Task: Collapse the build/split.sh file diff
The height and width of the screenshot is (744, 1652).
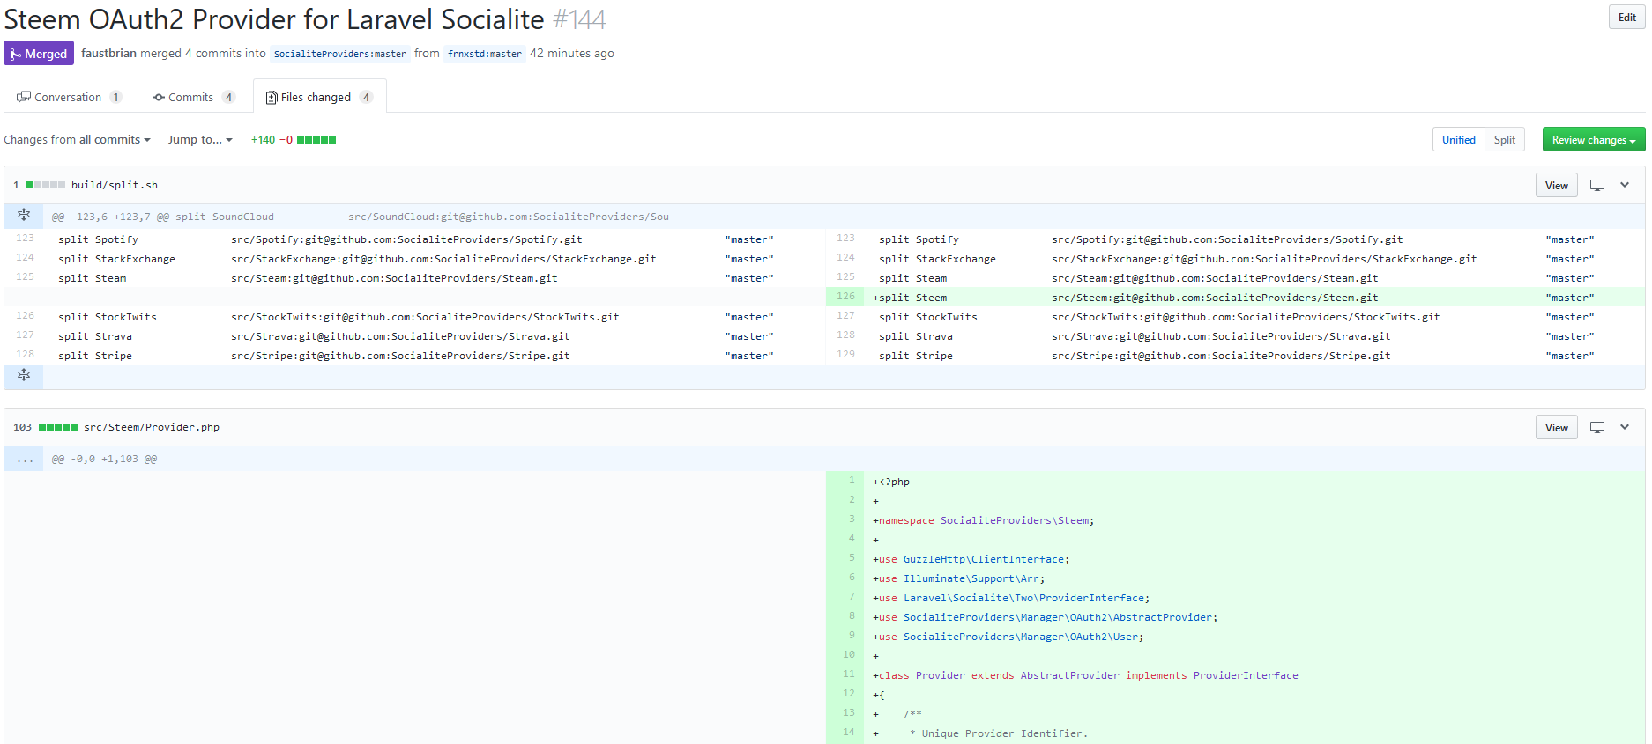Action: 1625,185
